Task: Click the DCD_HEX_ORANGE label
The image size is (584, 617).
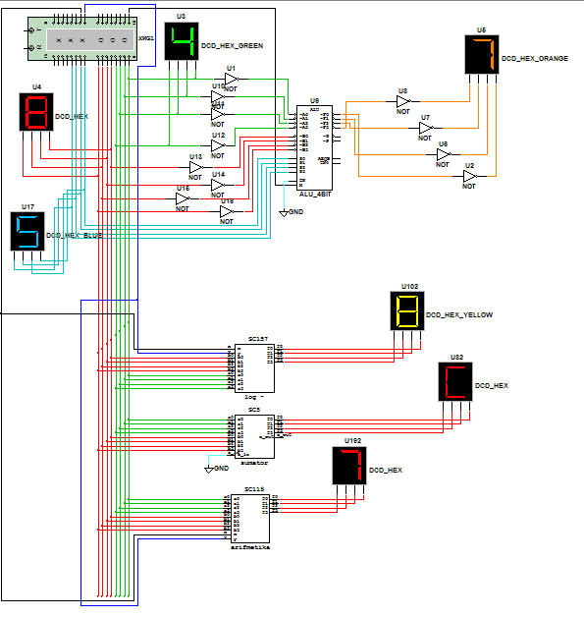Action: 535,58
